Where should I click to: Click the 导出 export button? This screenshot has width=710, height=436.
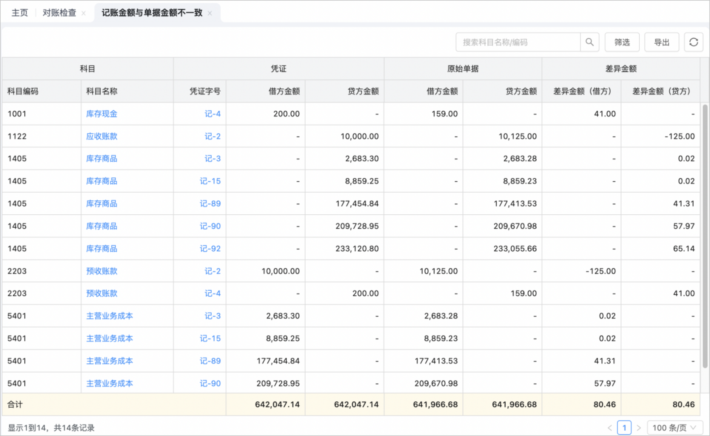click(x=661, y=42)
